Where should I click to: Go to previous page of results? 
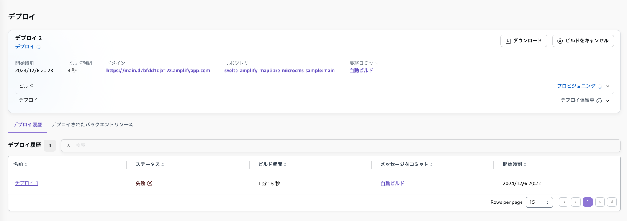[576, 202]
